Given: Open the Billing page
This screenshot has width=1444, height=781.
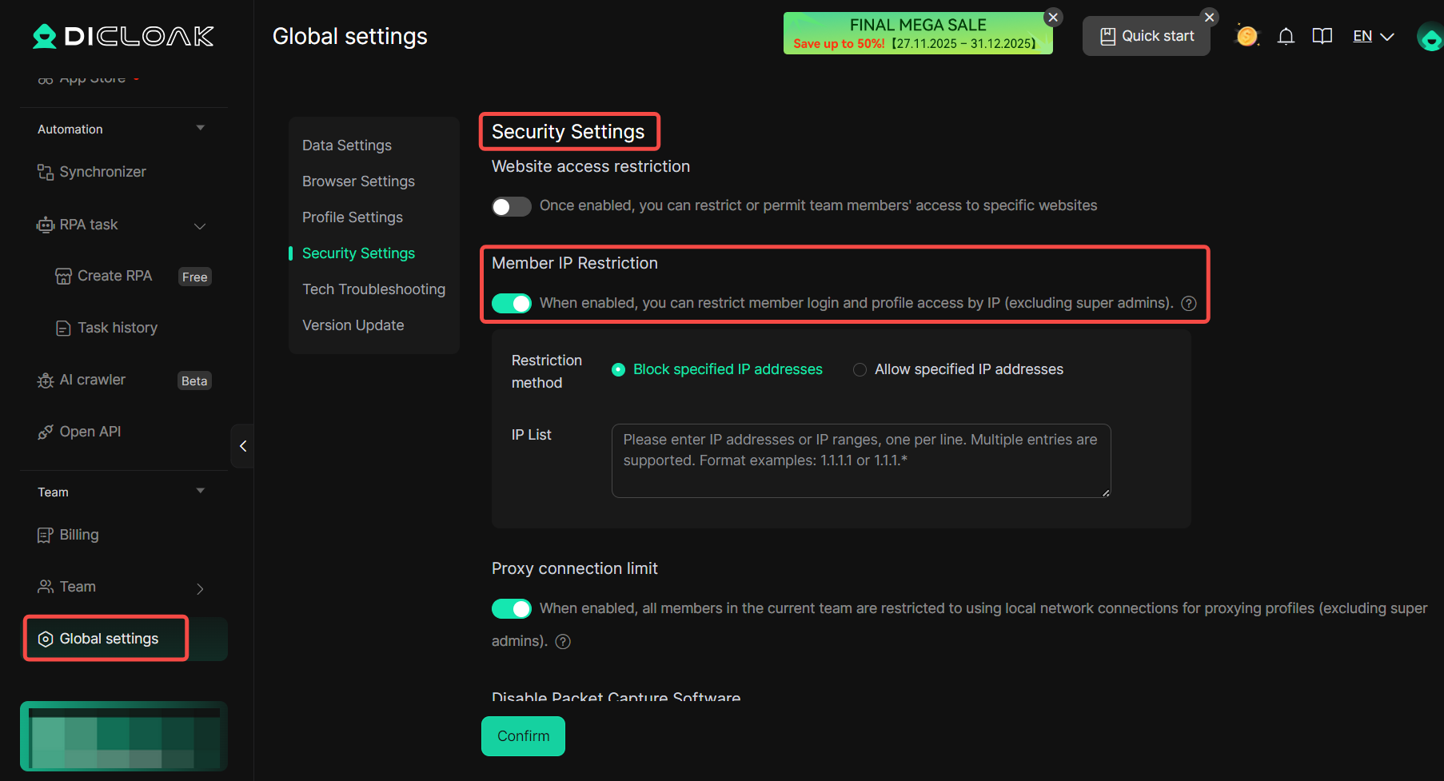Looking at the screenshot, I should pyautogui.click(x=78, y=534).
